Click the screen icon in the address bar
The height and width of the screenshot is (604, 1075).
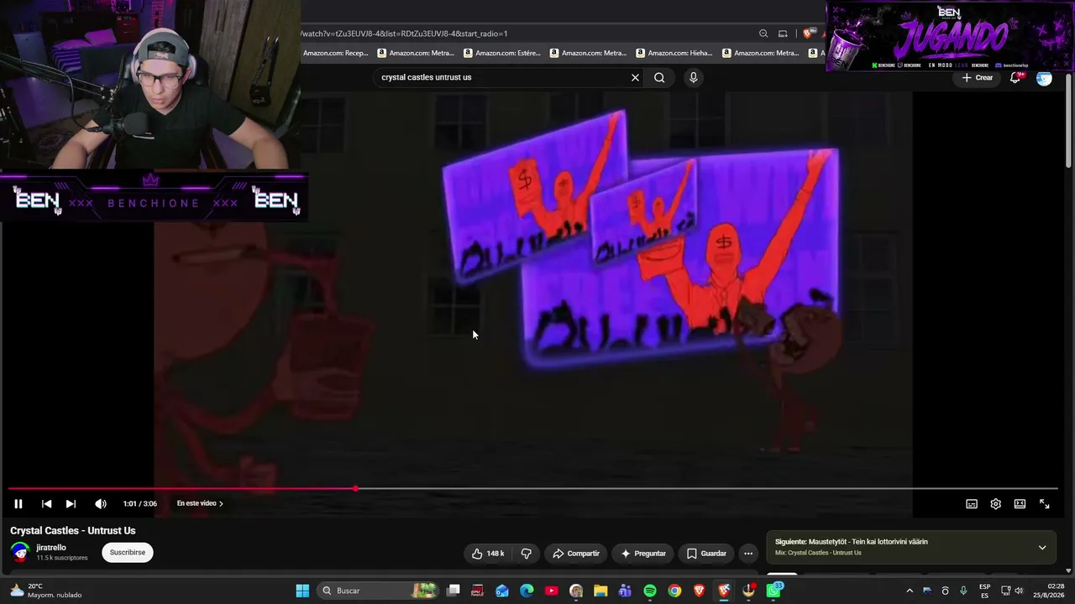[x=783, y=34]
